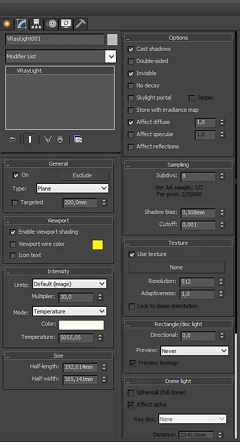
Task: Enable No decay option
Action: 131,86
